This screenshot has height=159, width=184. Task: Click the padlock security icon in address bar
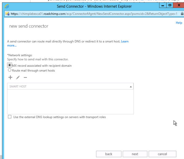click(x=182, y=13)
